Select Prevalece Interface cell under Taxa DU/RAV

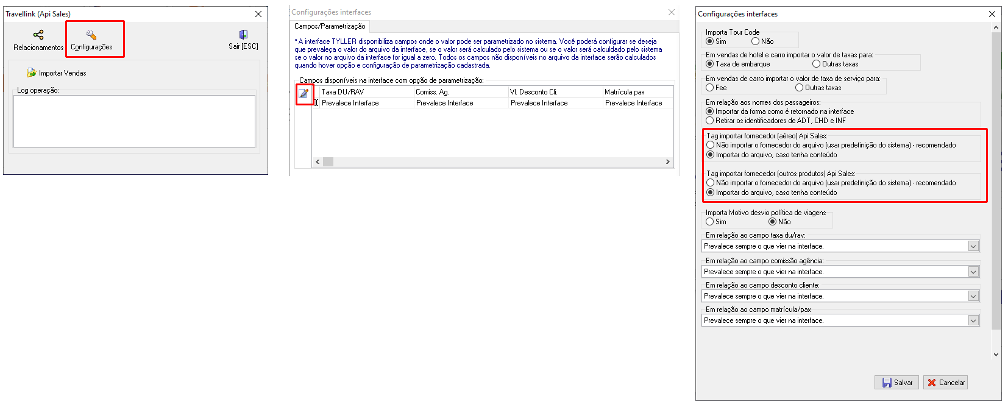366,103
